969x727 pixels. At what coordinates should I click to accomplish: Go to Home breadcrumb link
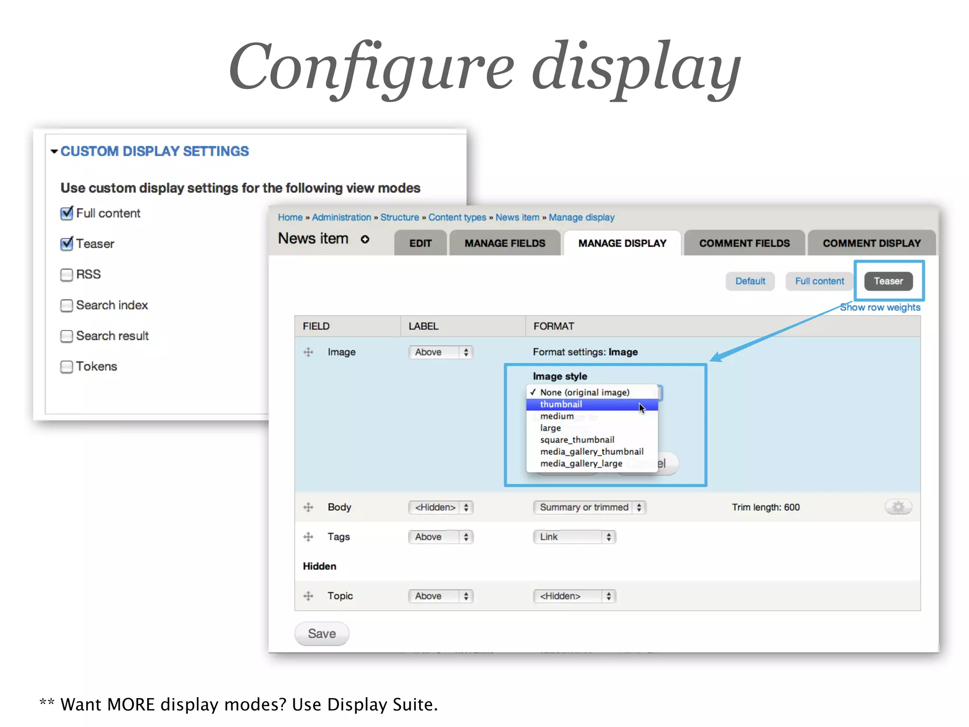pos(290,217)
